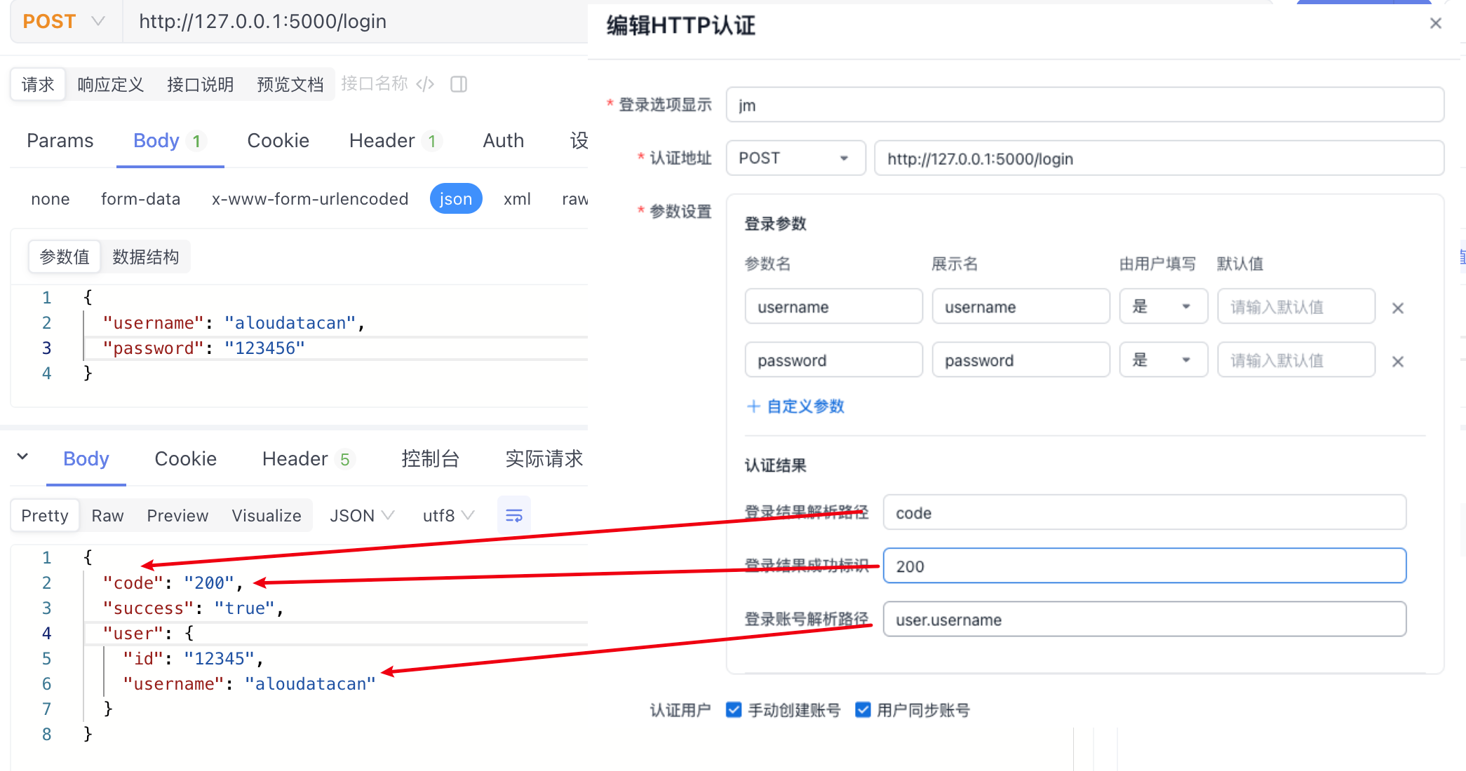The image size is (1466, 771).
Task: Close the 编辑HTTP认证 dialog
Action: (x=1435, y=24)
